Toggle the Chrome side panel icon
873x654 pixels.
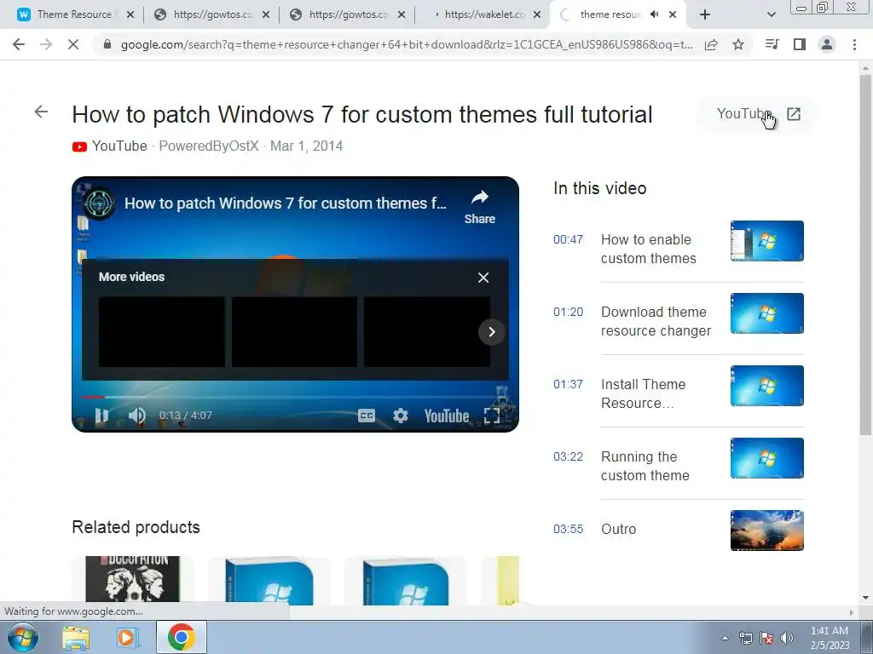800,44
